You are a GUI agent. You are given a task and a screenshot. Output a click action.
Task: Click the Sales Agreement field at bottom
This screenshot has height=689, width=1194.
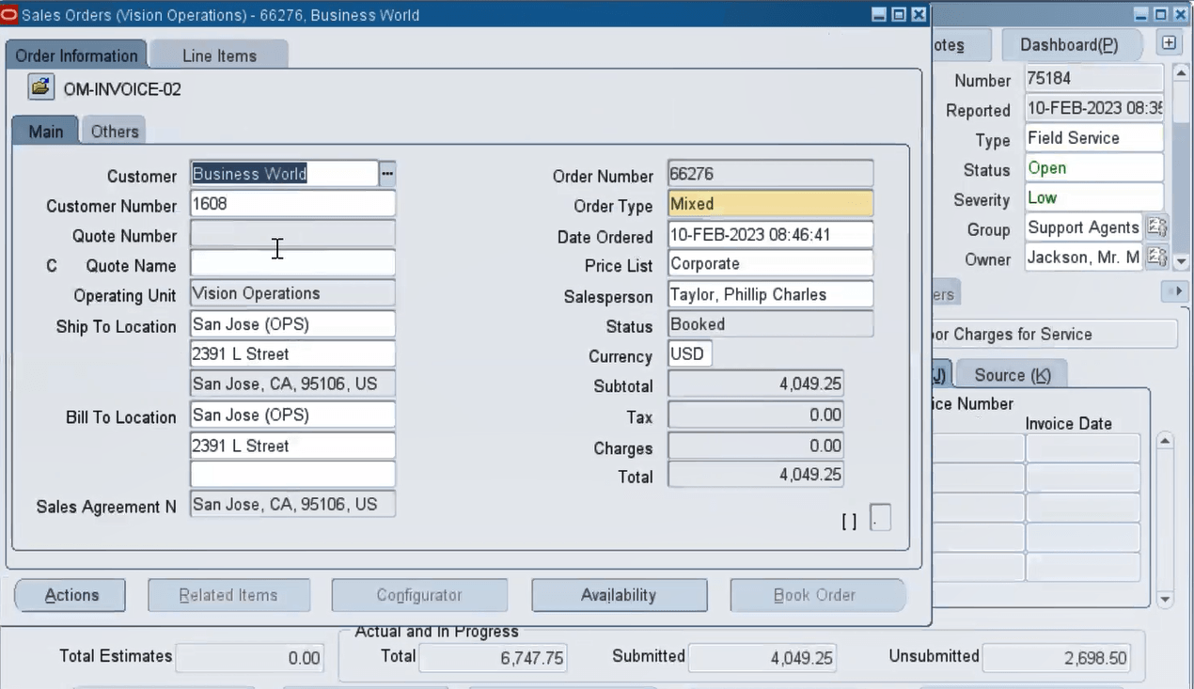[292, 505]
